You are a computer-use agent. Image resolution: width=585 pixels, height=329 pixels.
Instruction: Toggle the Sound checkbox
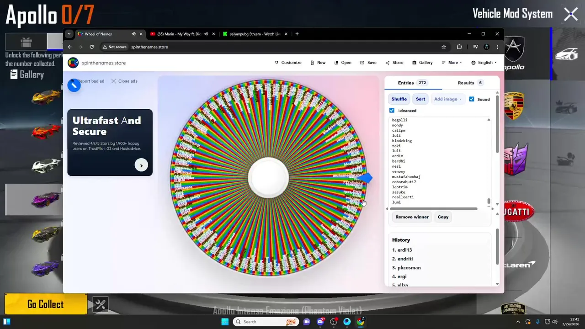click(472, 99)
